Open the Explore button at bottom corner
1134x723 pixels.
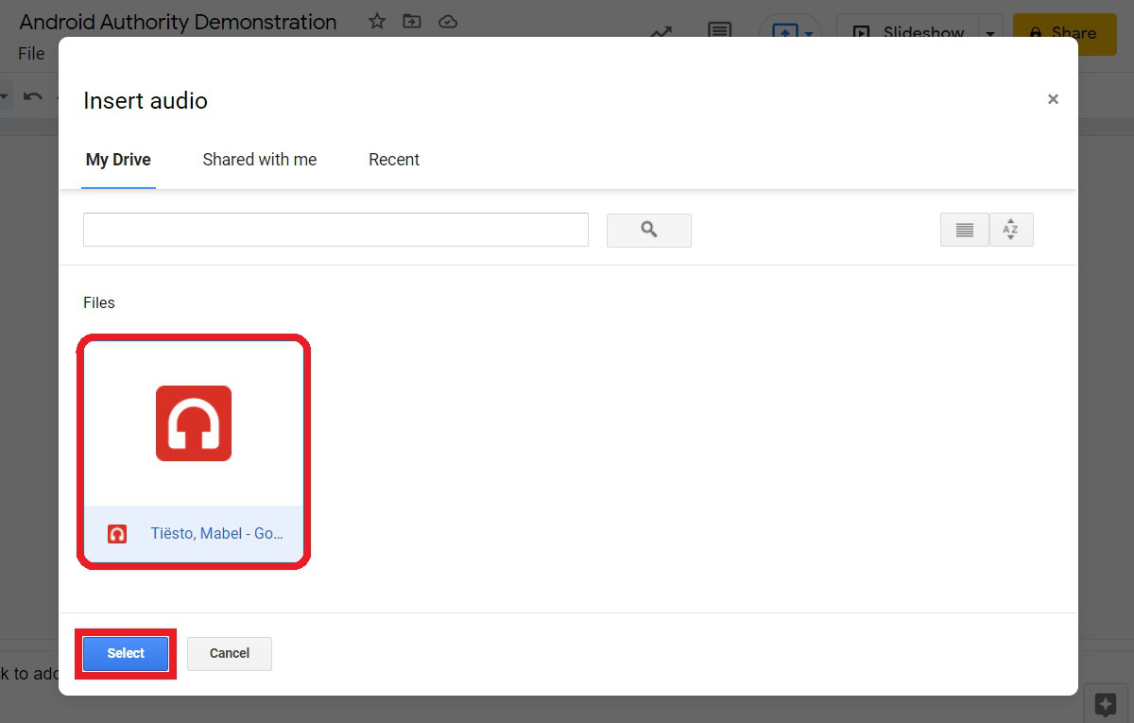coord(1107,704)
